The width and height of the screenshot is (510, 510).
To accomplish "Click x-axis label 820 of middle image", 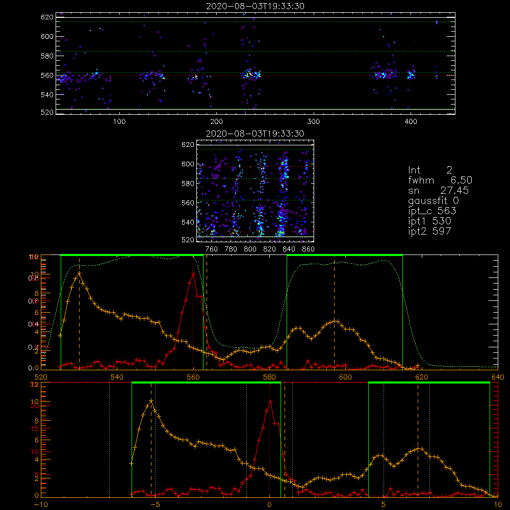I will click(270, 249).
